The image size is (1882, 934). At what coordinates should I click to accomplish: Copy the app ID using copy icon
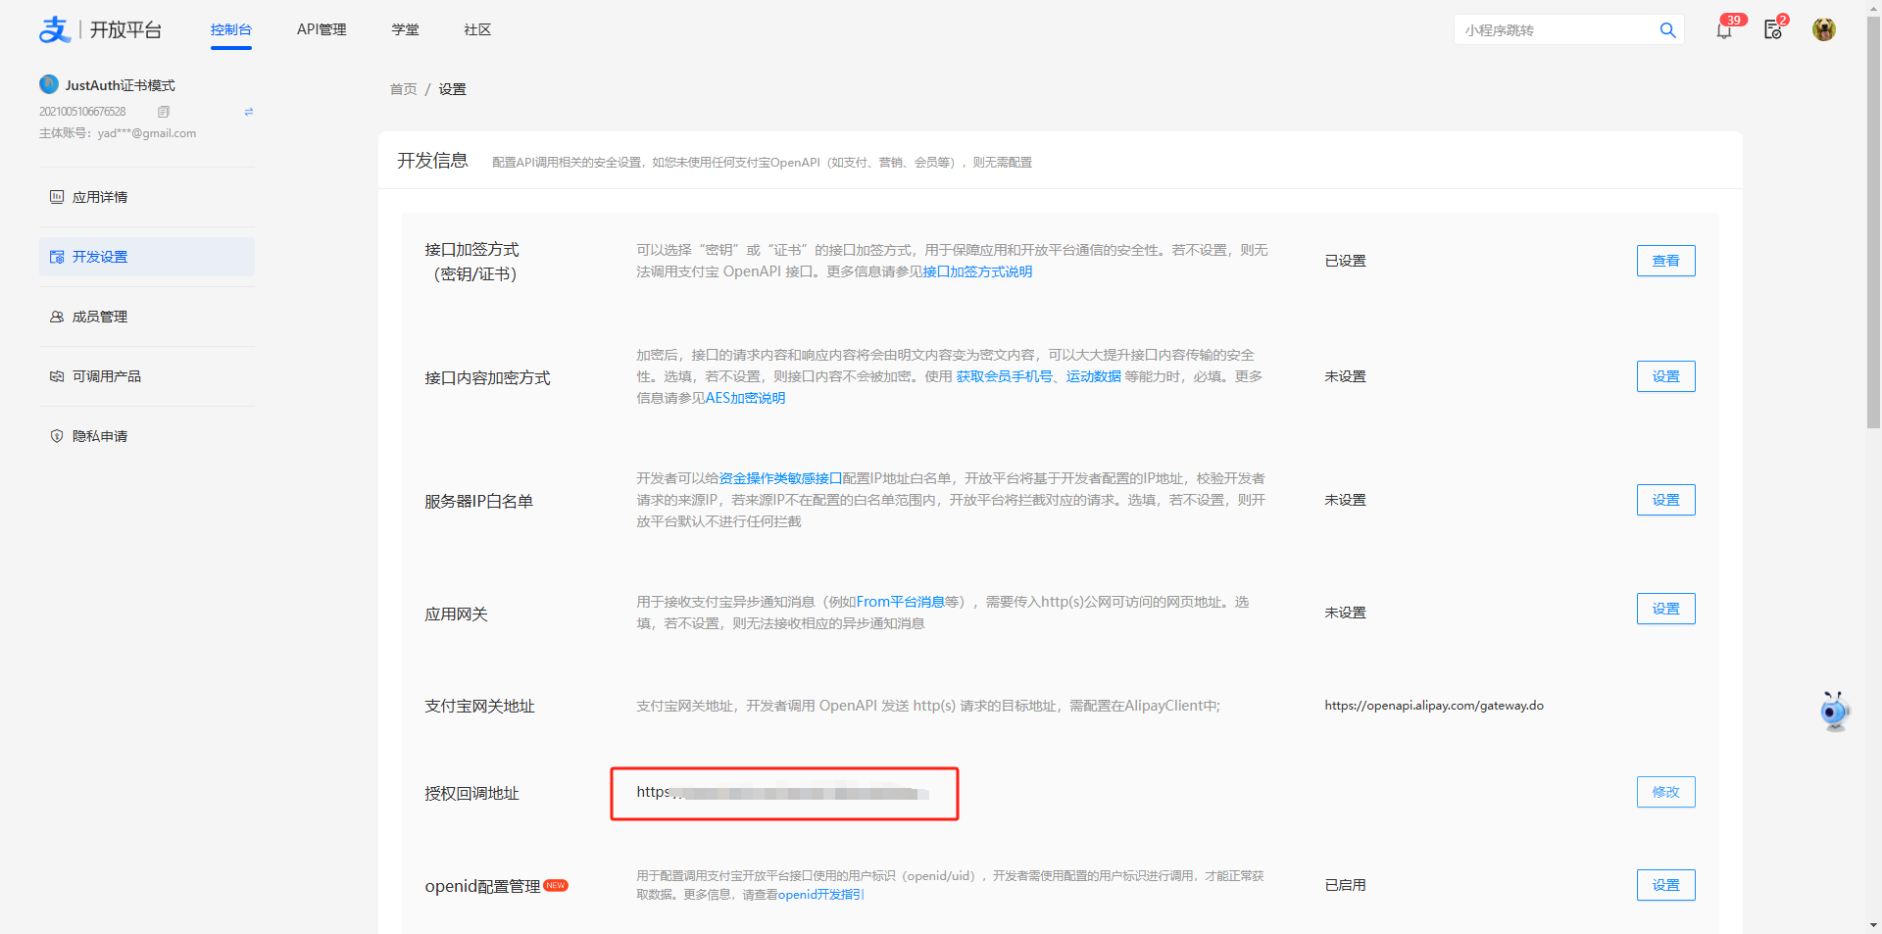[x=164, y=112]
